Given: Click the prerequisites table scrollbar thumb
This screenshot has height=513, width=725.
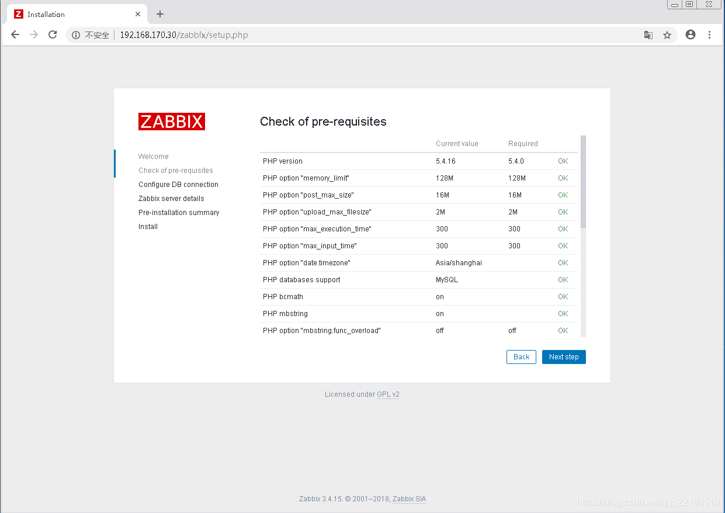Looking at the screenshot, I should point(583,182).
